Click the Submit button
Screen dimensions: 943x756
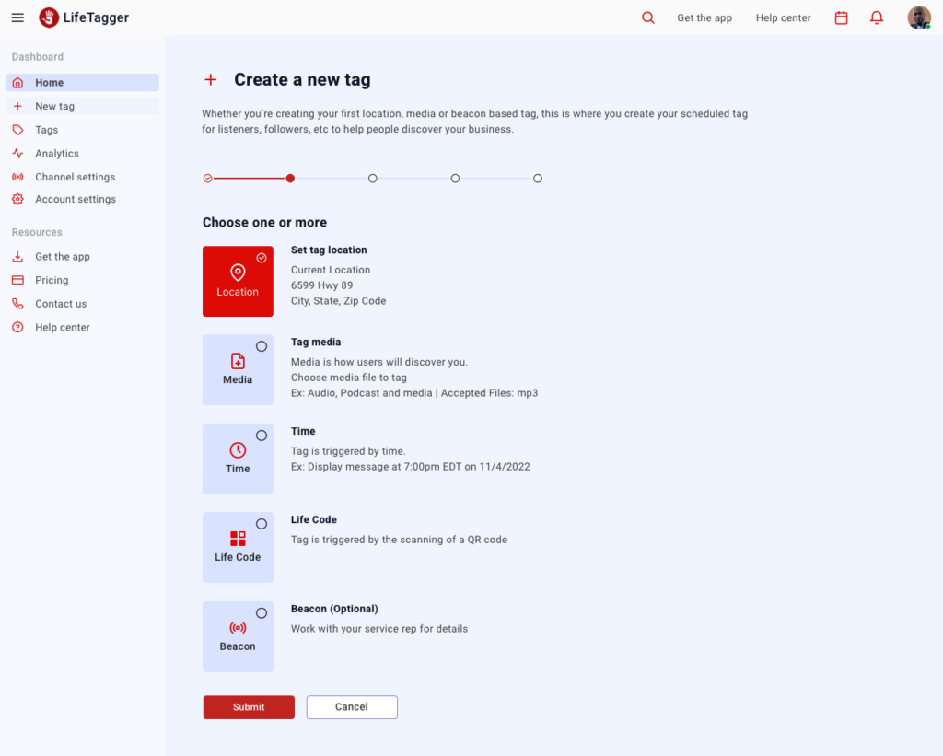pyautogui.click(x=249, y=706)
